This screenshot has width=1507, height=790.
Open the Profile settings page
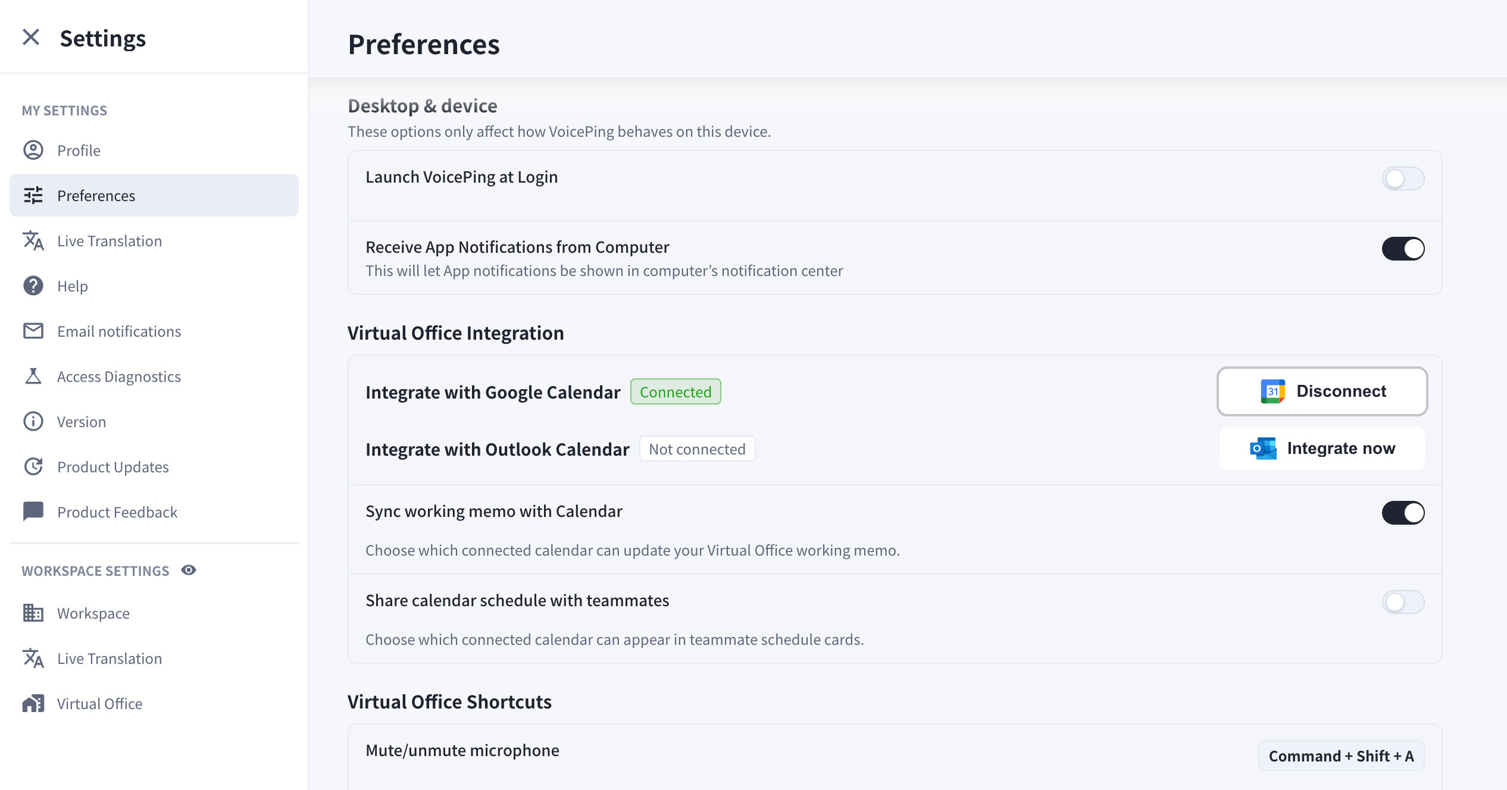pos(154,150)
